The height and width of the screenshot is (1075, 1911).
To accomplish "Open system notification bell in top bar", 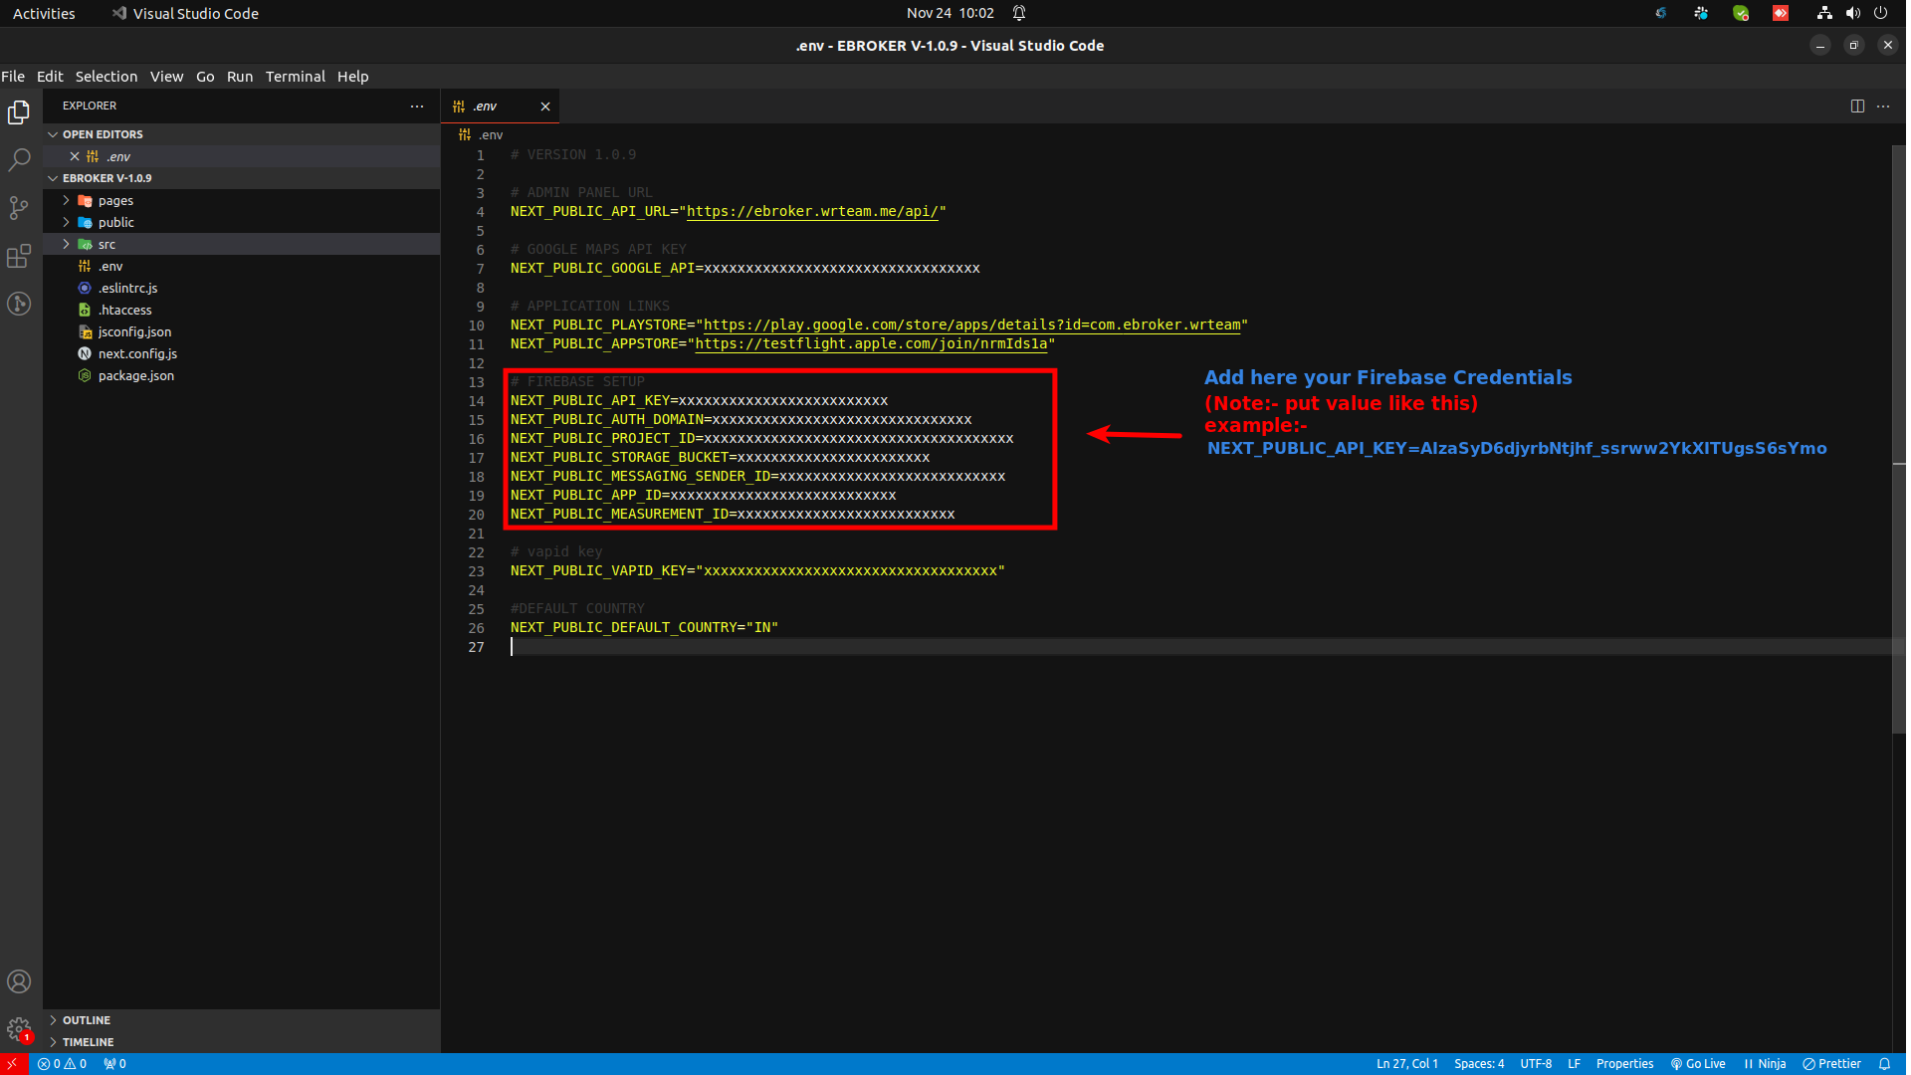I will [x=1019, y=13].
